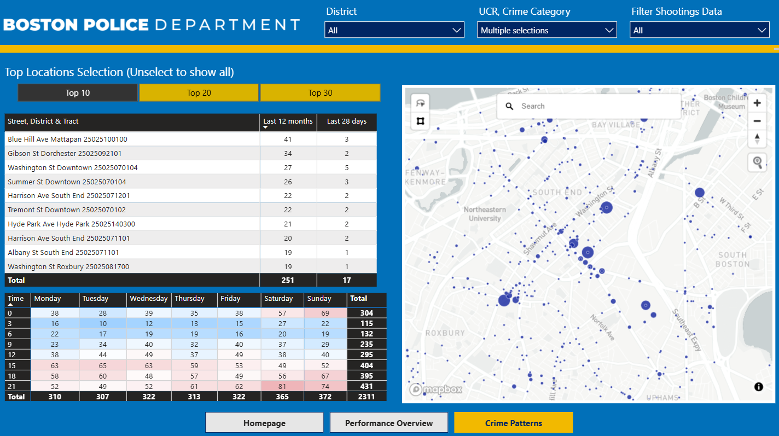This screenshot has width=779, height=436.
Task: Open the Performance Overview page
Action: coord(389,423)
